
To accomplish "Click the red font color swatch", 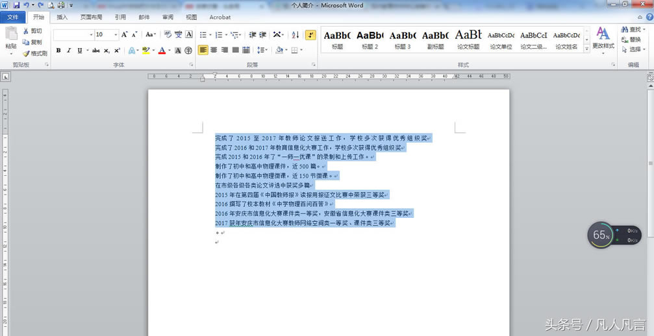I will coord(162,51).
